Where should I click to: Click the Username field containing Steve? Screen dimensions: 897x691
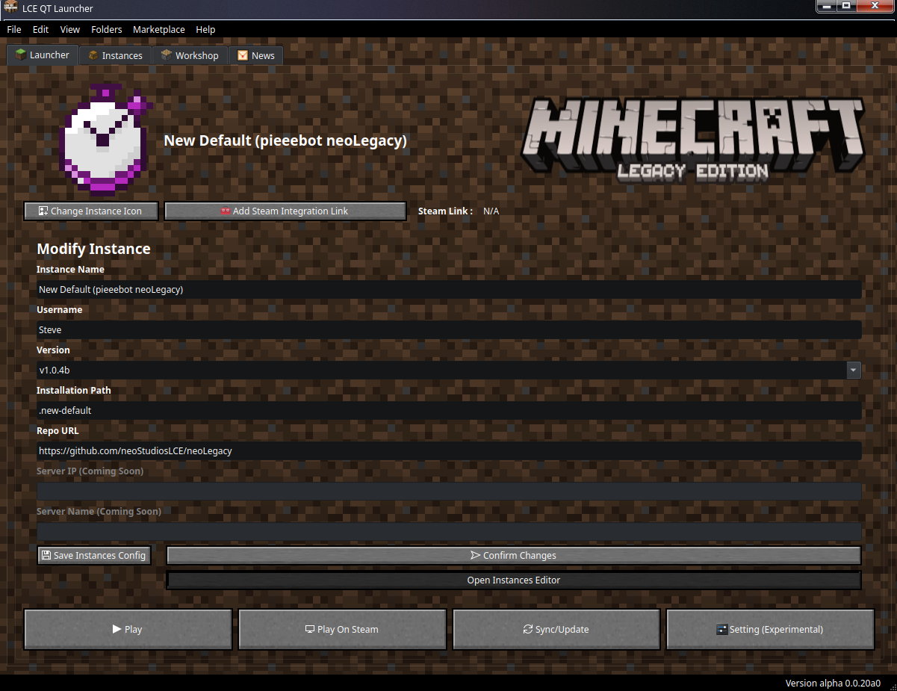click(x=449, y=329)
